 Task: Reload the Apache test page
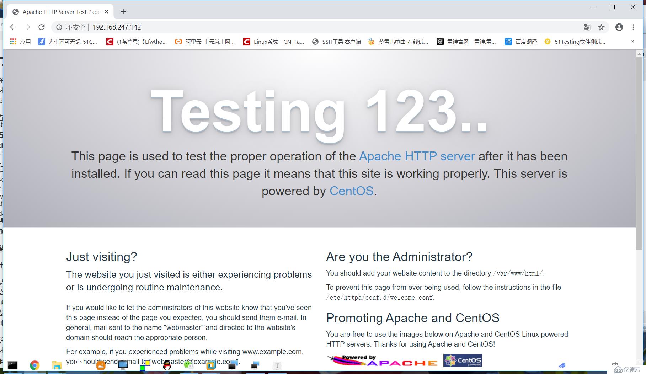coord(42,27)
